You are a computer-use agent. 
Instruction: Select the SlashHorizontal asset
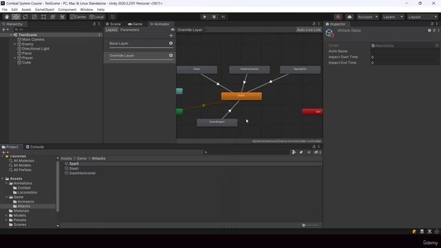[x=82, y=173]
